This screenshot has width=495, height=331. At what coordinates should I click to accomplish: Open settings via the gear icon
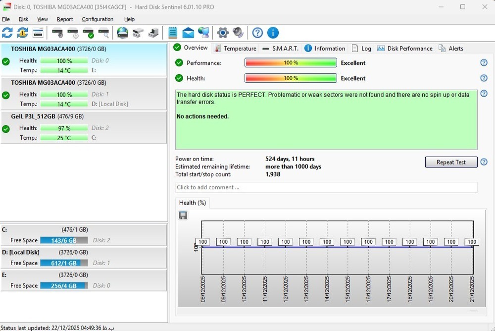coord(223,33)
